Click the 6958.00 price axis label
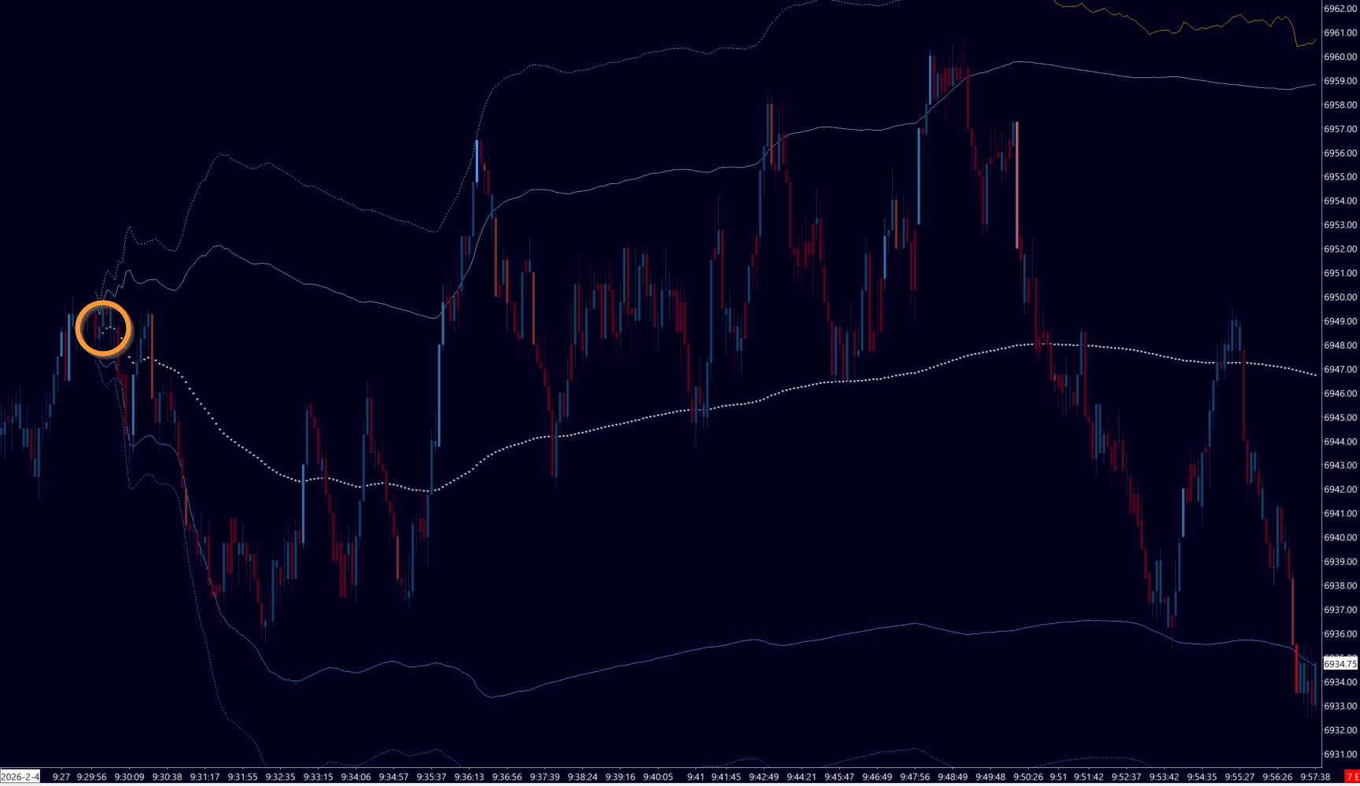 (1340, 105)
